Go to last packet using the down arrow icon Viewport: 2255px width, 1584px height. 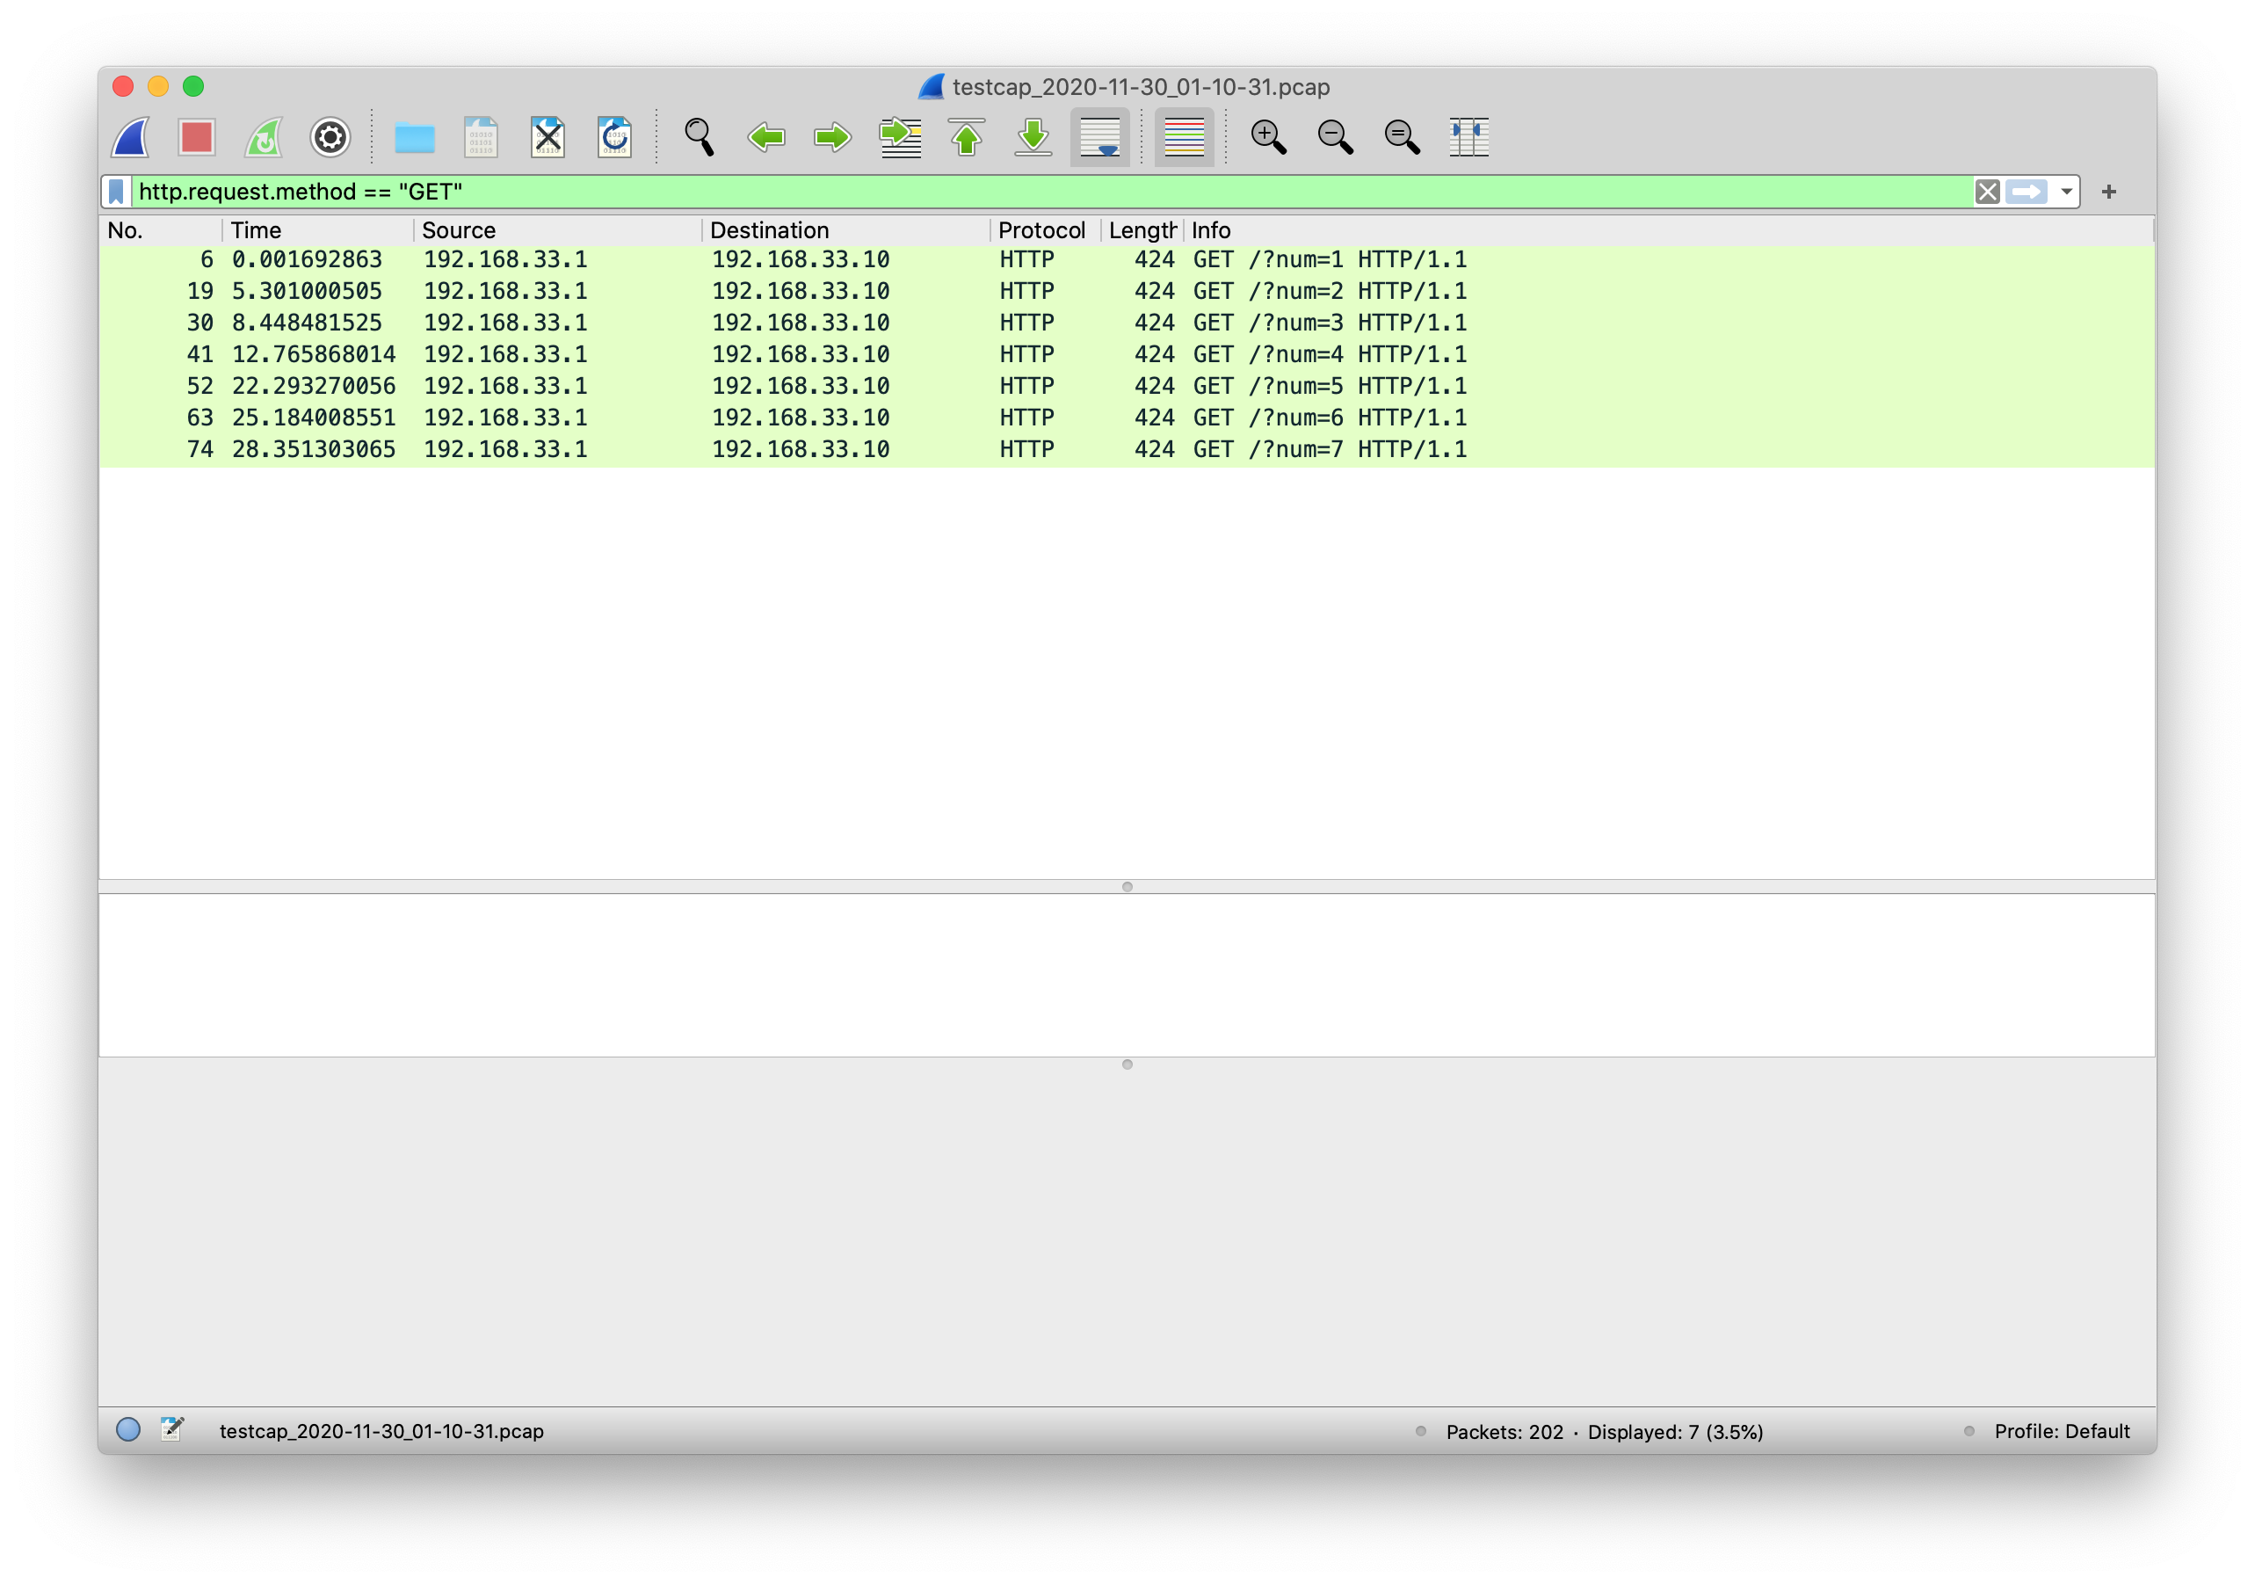coord(1033,136)
